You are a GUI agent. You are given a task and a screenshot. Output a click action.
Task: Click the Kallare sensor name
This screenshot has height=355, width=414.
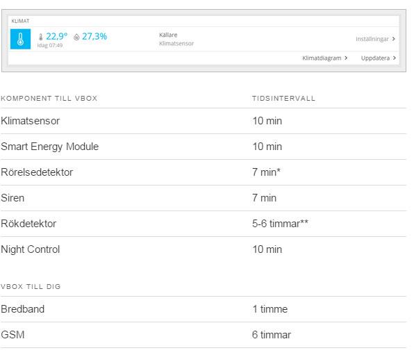point(168,35)
